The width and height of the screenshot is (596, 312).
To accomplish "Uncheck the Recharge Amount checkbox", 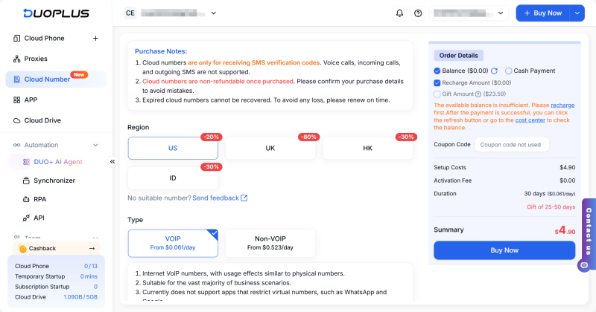I will pyautogui.click(x=437, y=82).
